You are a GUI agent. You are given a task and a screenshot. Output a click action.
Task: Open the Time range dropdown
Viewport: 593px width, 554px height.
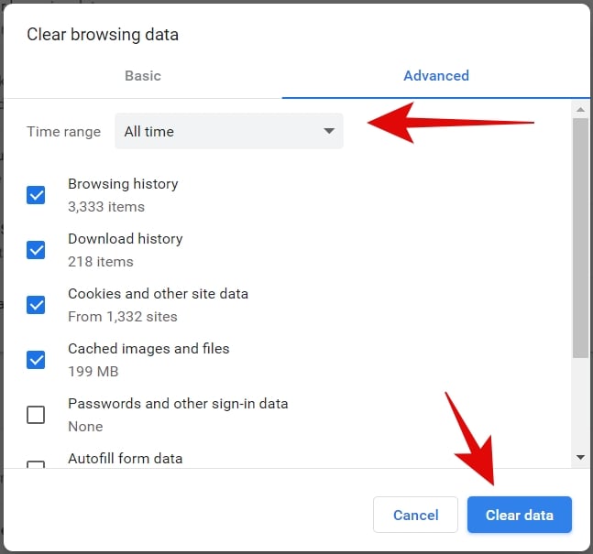coord(229,131)
